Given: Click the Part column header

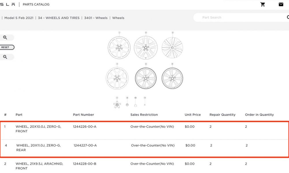Looking at the screenshot, I should [x=19, y=115].
